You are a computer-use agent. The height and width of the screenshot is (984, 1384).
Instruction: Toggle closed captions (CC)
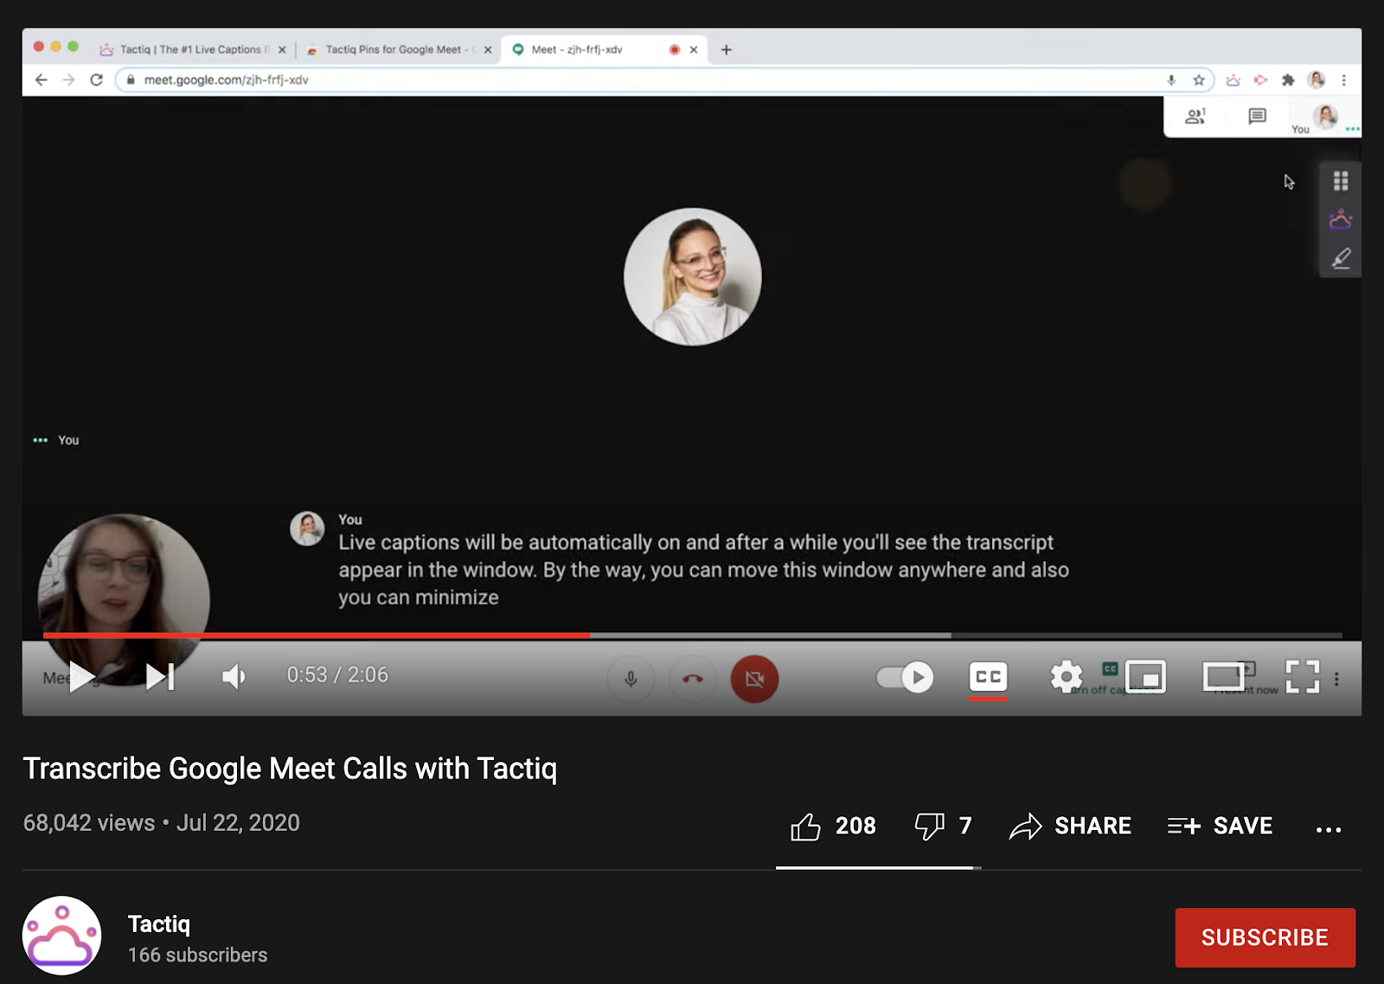988,677
